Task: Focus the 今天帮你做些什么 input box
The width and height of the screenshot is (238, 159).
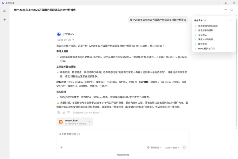Action: [x=123, y=134]
